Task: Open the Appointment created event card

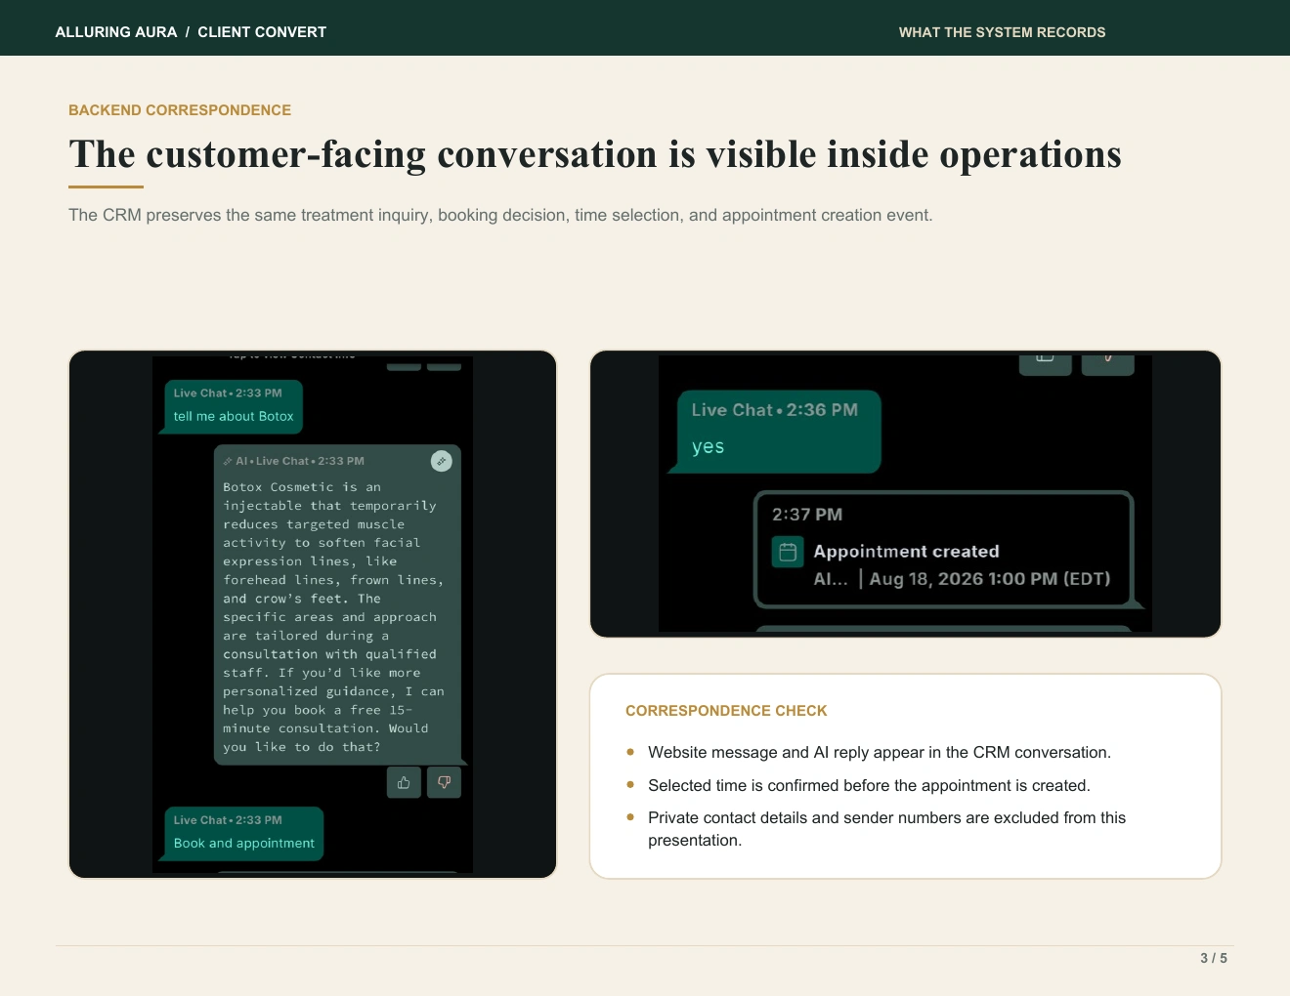Action: (944, 550)
